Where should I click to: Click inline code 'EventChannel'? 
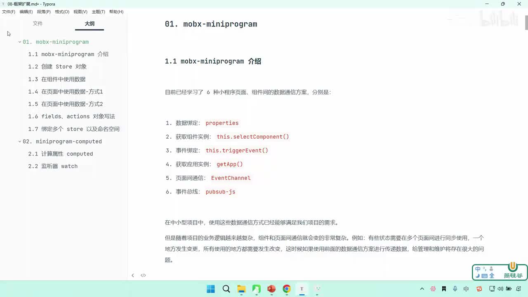coord(231,178)
